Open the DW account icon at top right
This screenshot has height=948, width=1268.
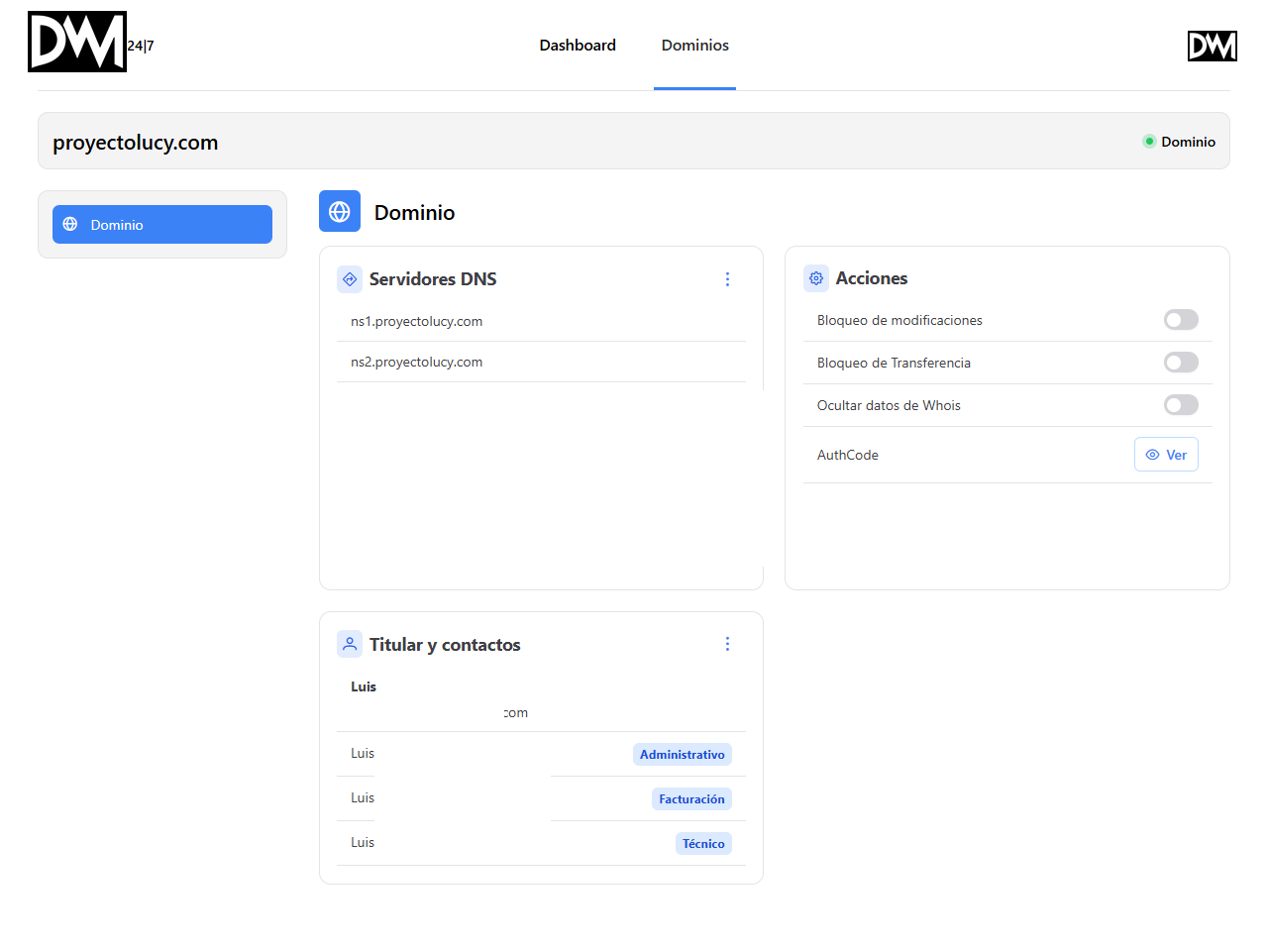click(1212, 46)
